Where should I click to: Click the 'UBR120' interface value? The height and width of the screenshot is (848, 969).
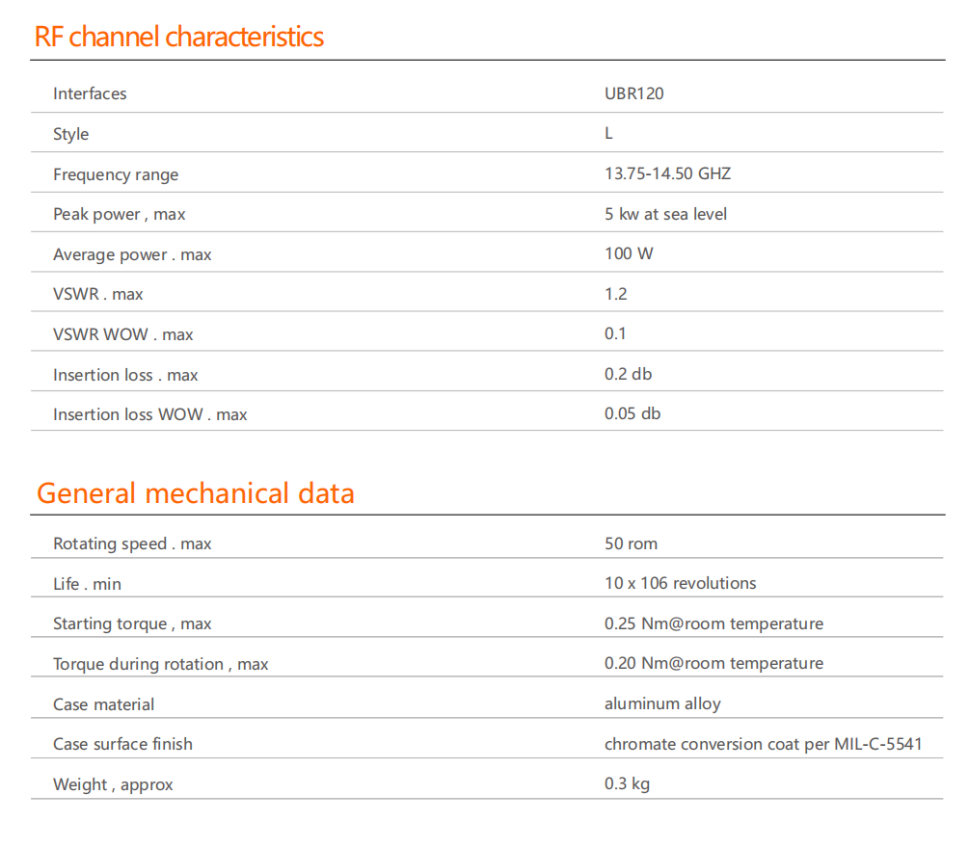point(634,93)
